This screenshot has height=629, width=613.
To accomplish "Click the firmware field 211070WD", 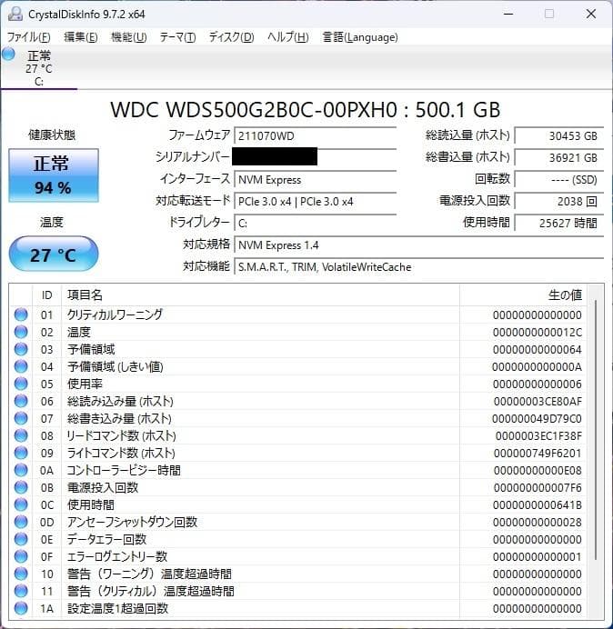I will coord(315,135).
